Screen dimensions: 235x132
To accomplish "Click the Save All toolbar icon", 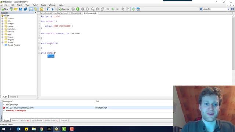I will pyautogui.click(x=25, y=9).
